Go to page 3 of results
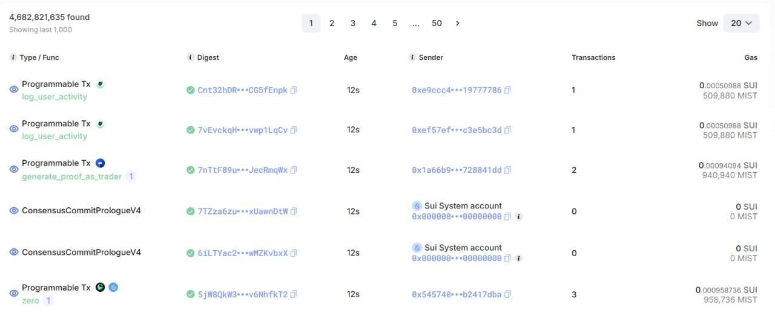775x316 pixels. pyautogui.click(x=353, y=23)
